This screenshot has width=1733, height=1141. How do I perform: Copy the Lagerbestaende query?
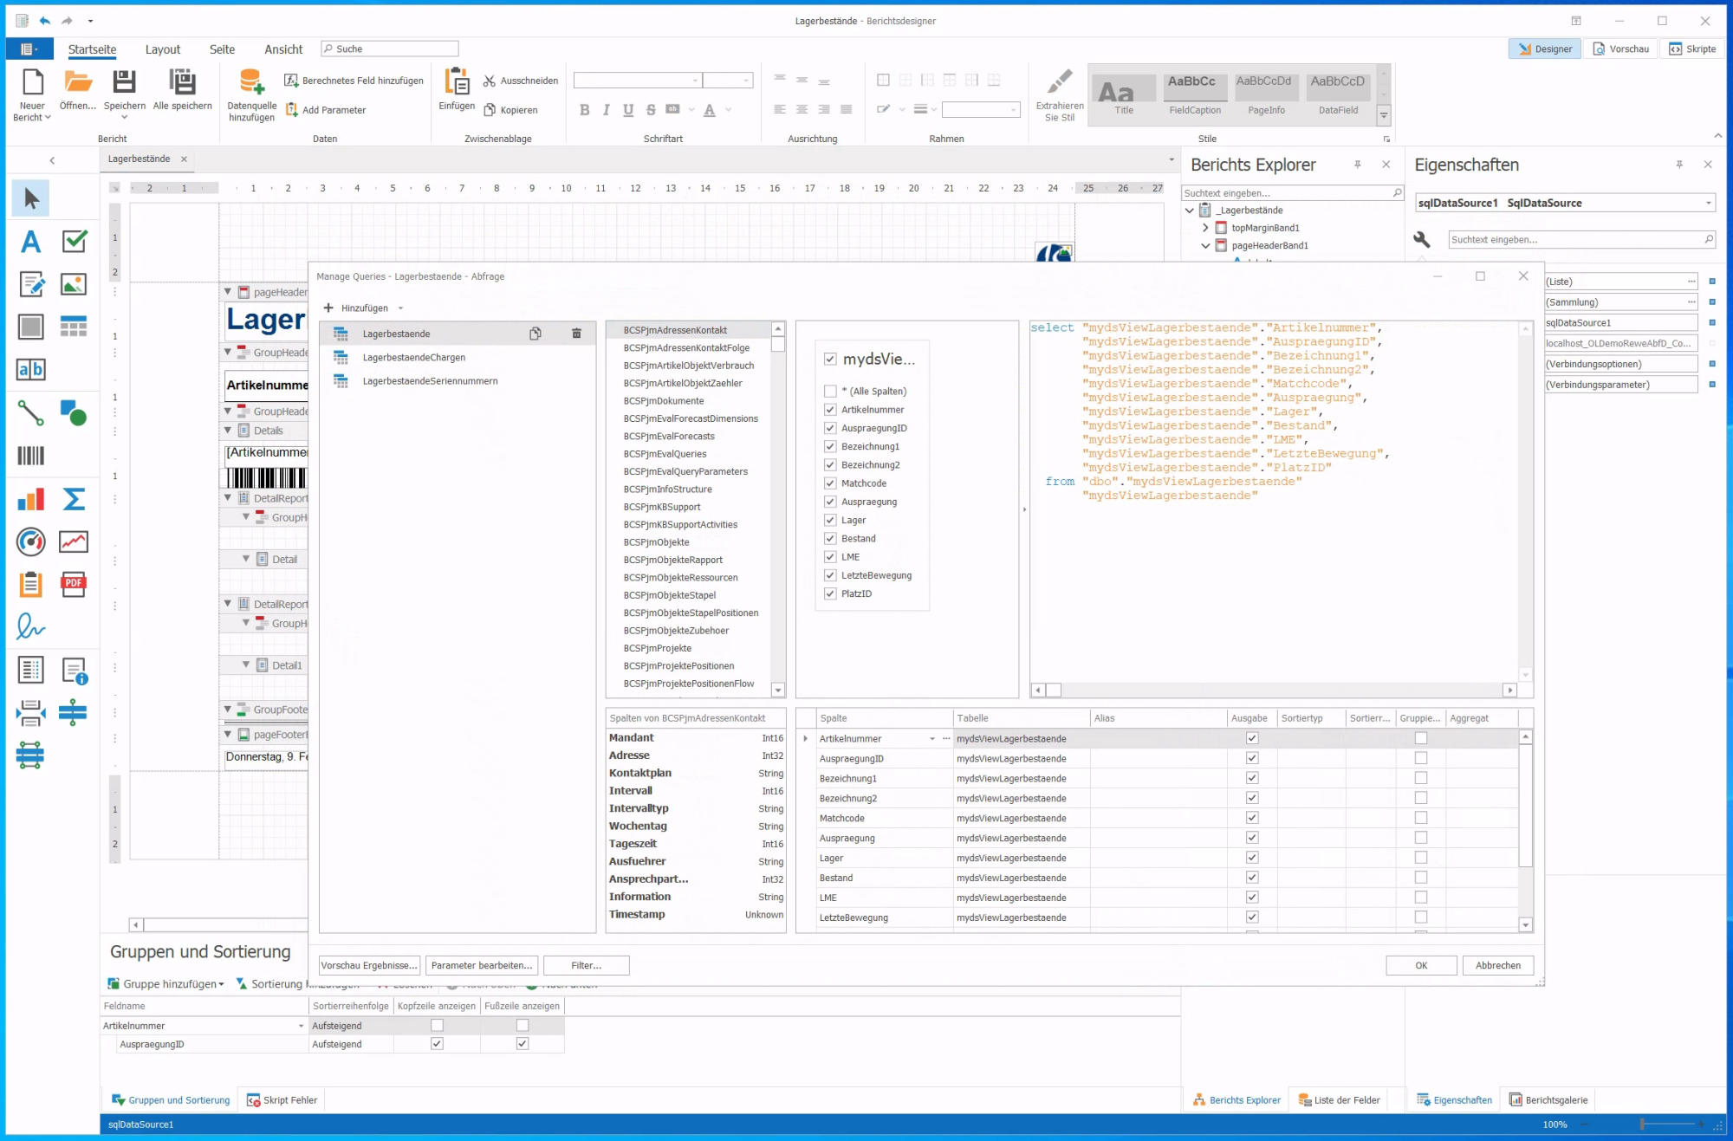tap(535, 334)
